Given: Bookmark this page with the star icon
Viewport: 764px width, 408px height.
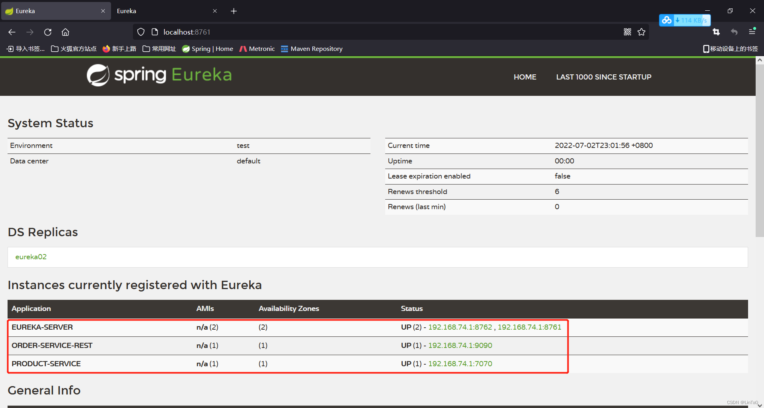Looking at the screenshot, I should (641, 32).
